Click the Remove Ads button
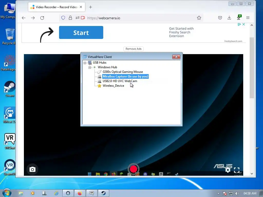263x197 pixels. [134, 49]
